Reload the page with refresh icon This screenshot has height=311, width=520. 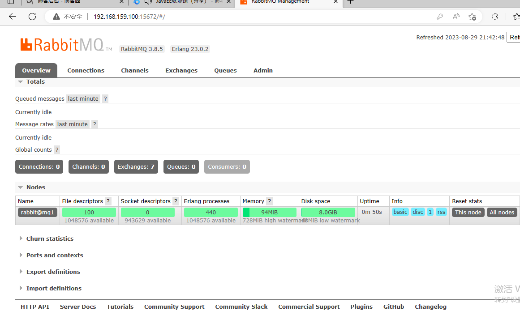(32, 17)
